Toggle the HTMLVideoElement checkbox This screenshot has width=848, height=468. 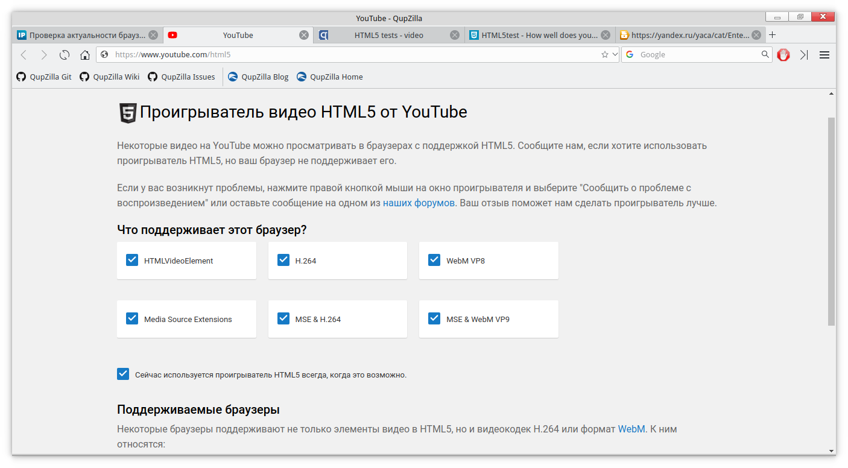coord(132,260)
